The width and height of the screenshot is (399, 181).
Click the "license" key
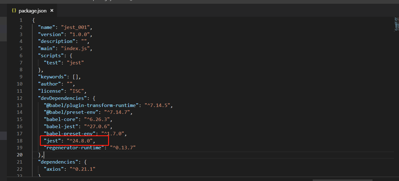tap(51, 91)
